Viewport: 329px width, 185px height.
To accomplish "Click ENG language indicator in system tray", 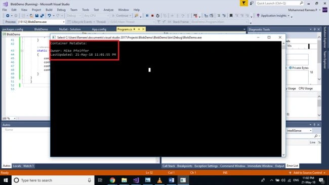I will click(296, 180).
